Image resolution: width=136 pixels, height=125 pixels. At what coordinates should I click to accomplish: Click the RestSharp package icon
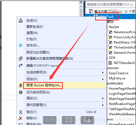110,42
